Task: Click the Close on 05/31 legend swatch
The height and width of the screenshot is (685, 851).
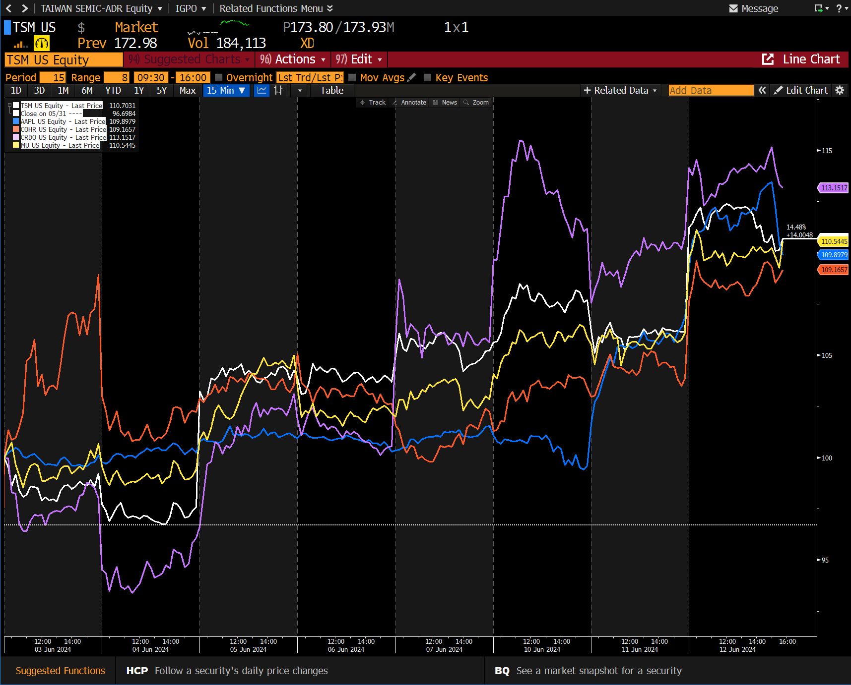Action: coord(16,114)
